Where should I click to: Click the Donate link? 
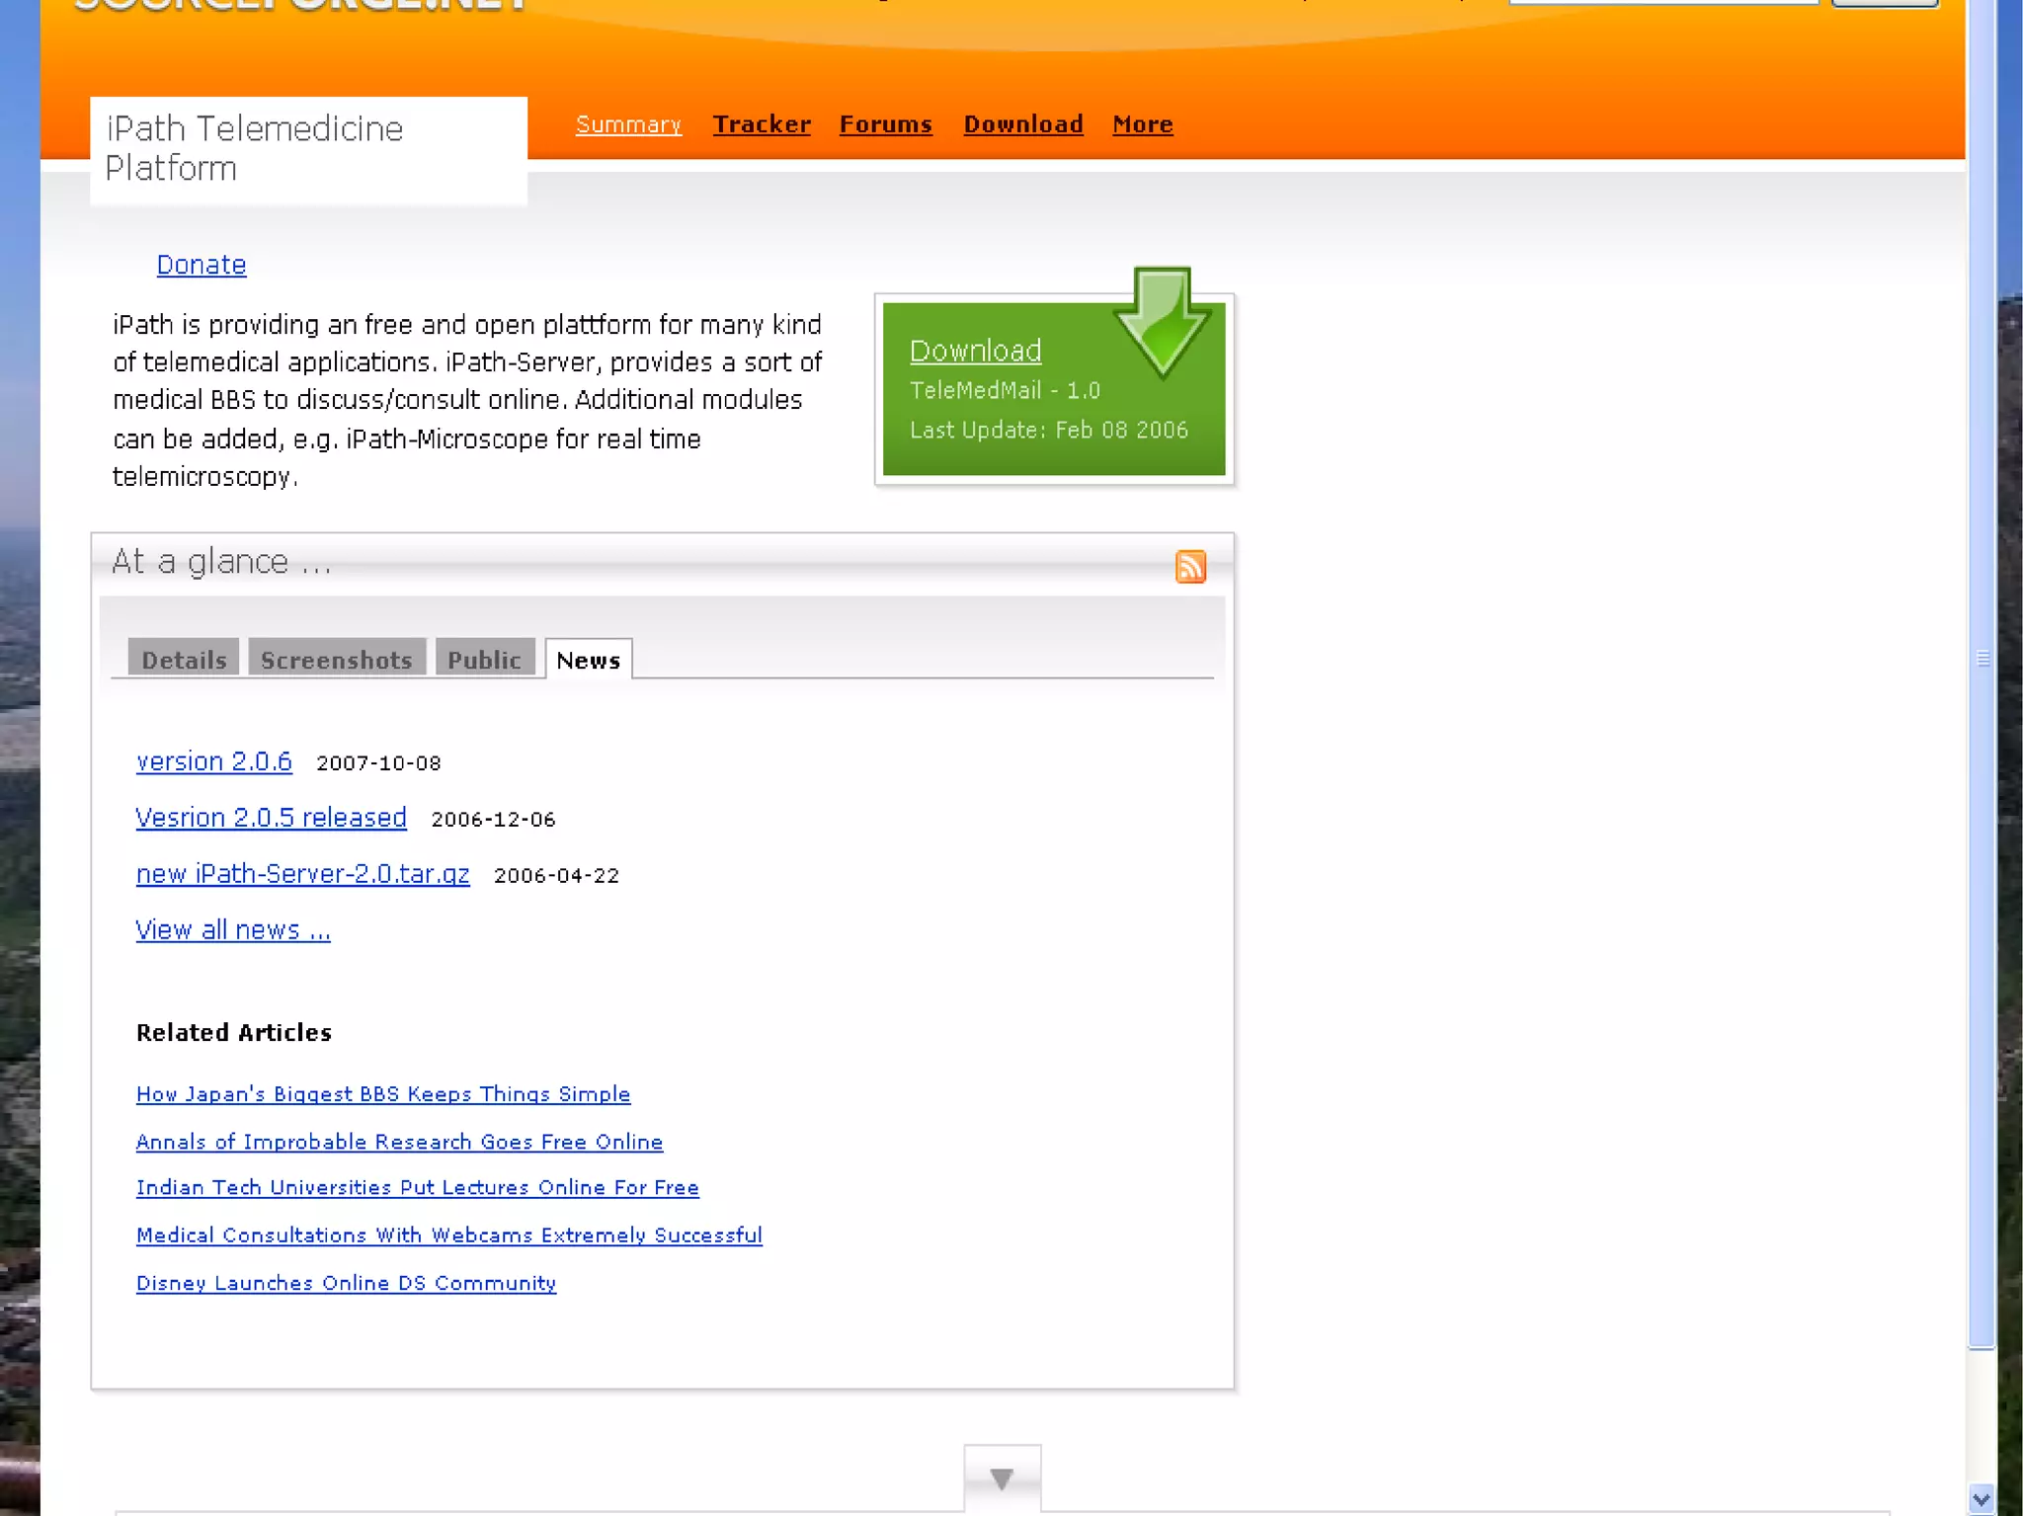(202, 265)
